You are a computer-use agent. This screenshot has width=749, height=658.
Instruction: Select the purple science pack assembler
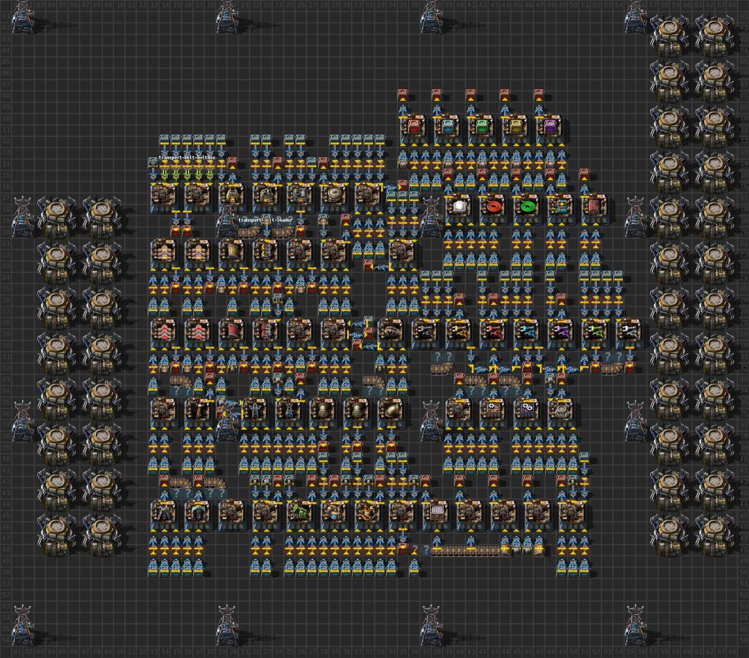pyautogui.click(x=549, y=128)
